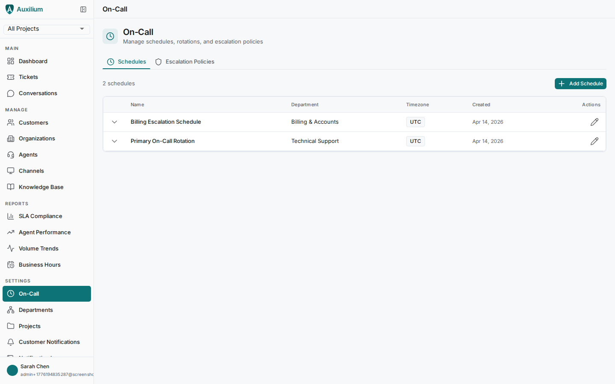
Task: Expand the Primary On-Call Rotation row
Action: pyautogui.click(x=114, y=141)
